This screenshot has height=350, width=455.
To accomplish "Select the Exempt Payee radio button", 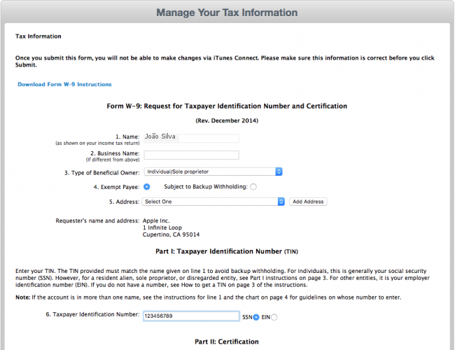I will click(x=147, y=187).
